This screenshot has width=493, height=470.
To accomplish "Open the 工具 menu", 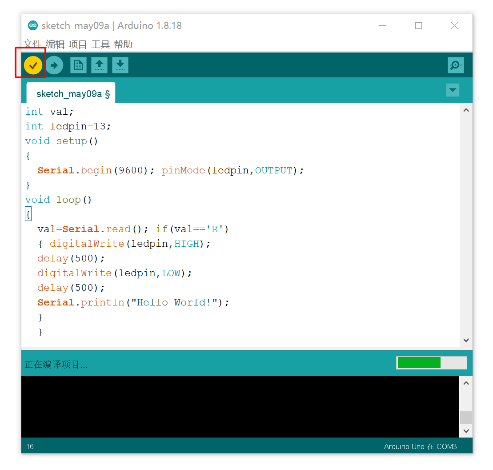I will (100, 44).
